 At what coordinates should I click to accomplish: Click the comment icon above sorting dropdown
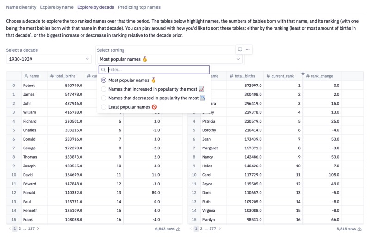pyautogui.click(x=240, y=49)
